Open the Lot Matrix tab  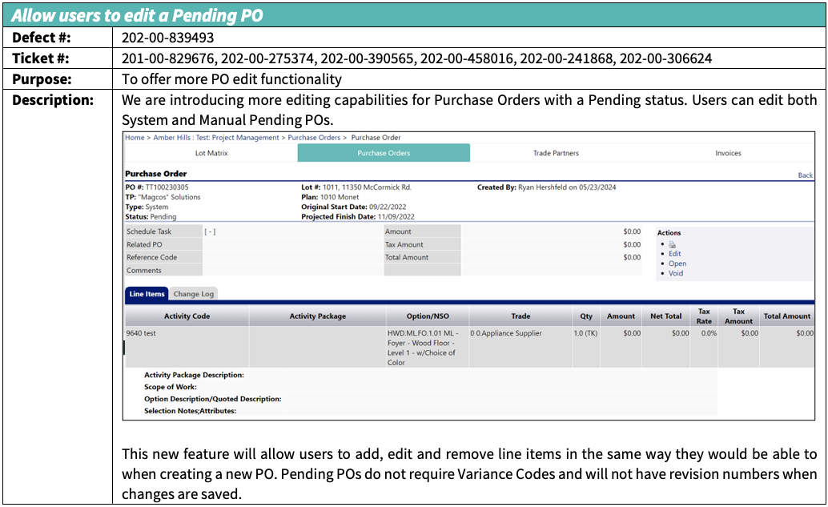(x=211, y=153)
